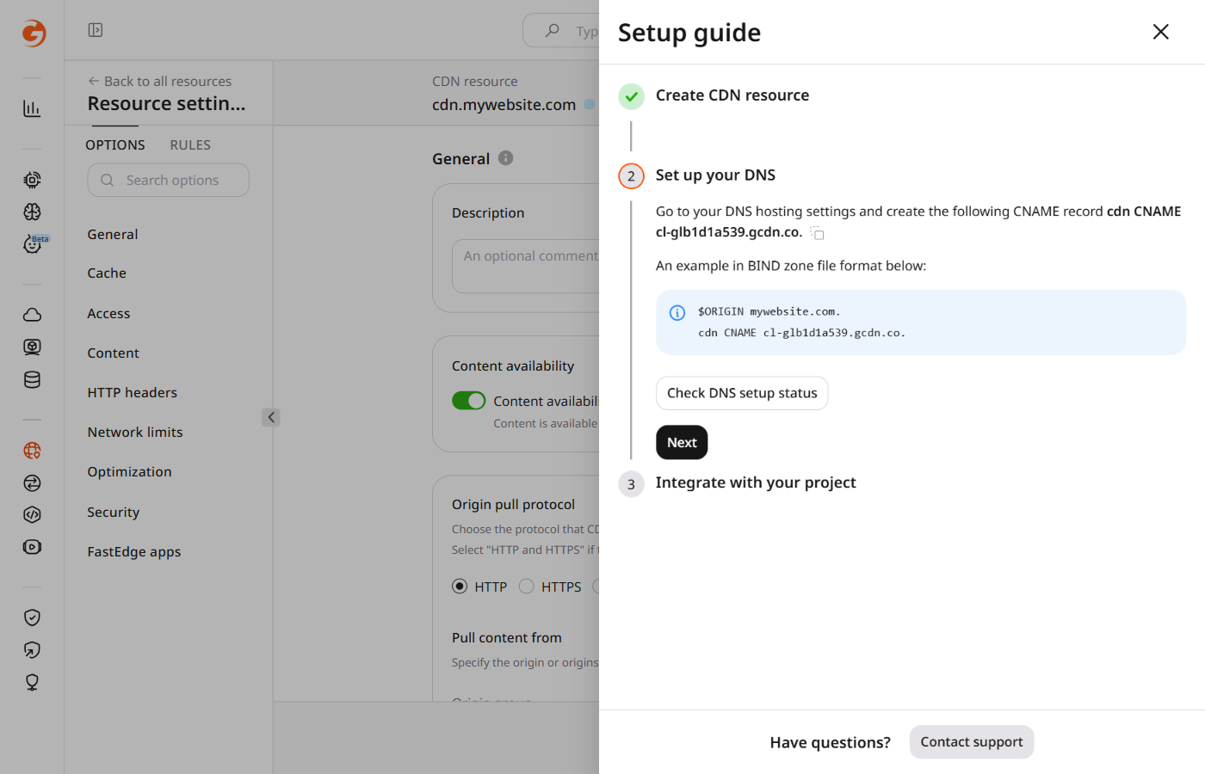Open the monitor with cube icon
The width and height of the screenshot is (1205, 774).
(32, 347)
